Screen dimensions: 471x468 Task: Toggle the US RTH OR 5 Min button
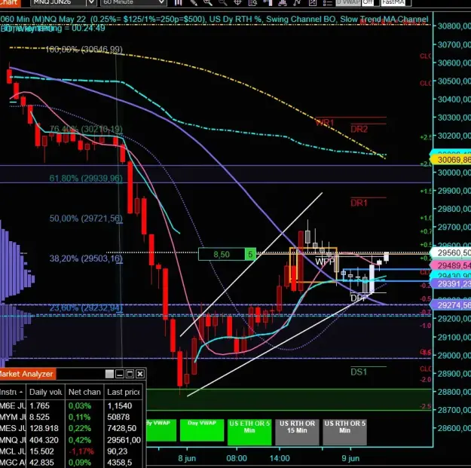click(344, 432)
